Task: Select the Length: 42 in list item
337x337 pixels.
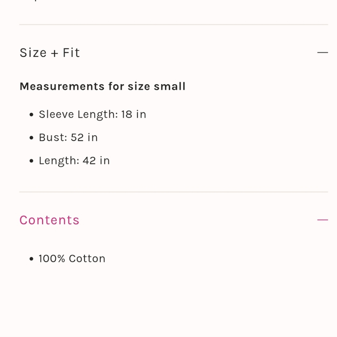Action: coord(74,161)
